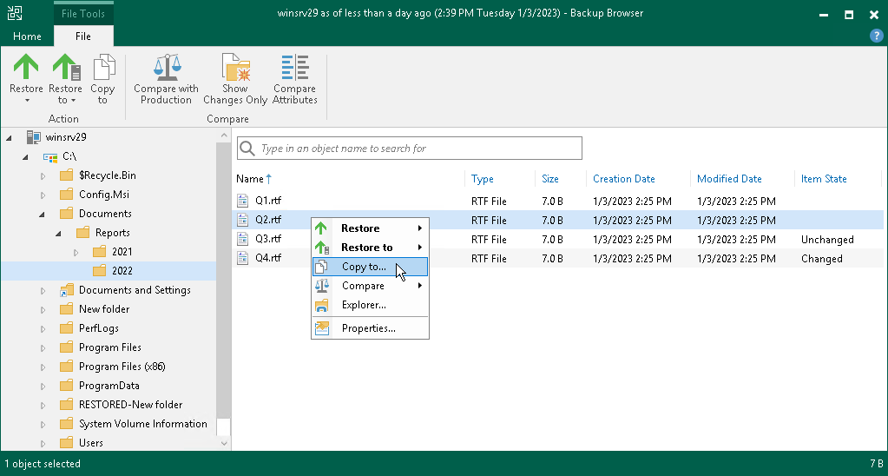The width and height of the screenshot is (888, 476).
Task: Expand the Program Files folder node
Action: [43, 348]
